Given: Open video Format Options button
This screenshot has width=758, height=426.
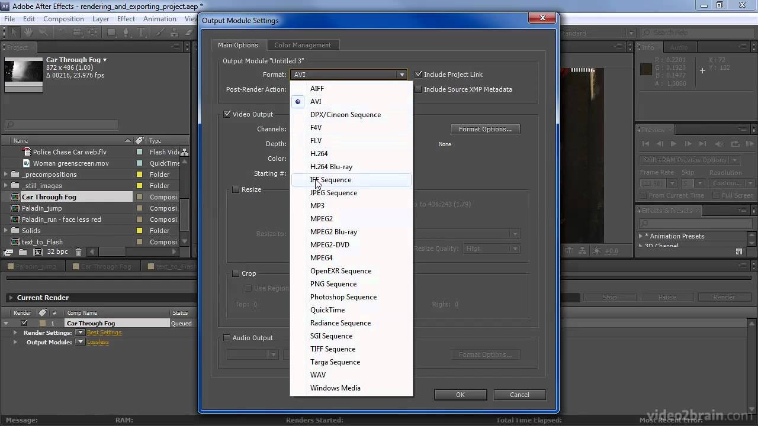Looking at the screenshot, I should pos(485,129).
